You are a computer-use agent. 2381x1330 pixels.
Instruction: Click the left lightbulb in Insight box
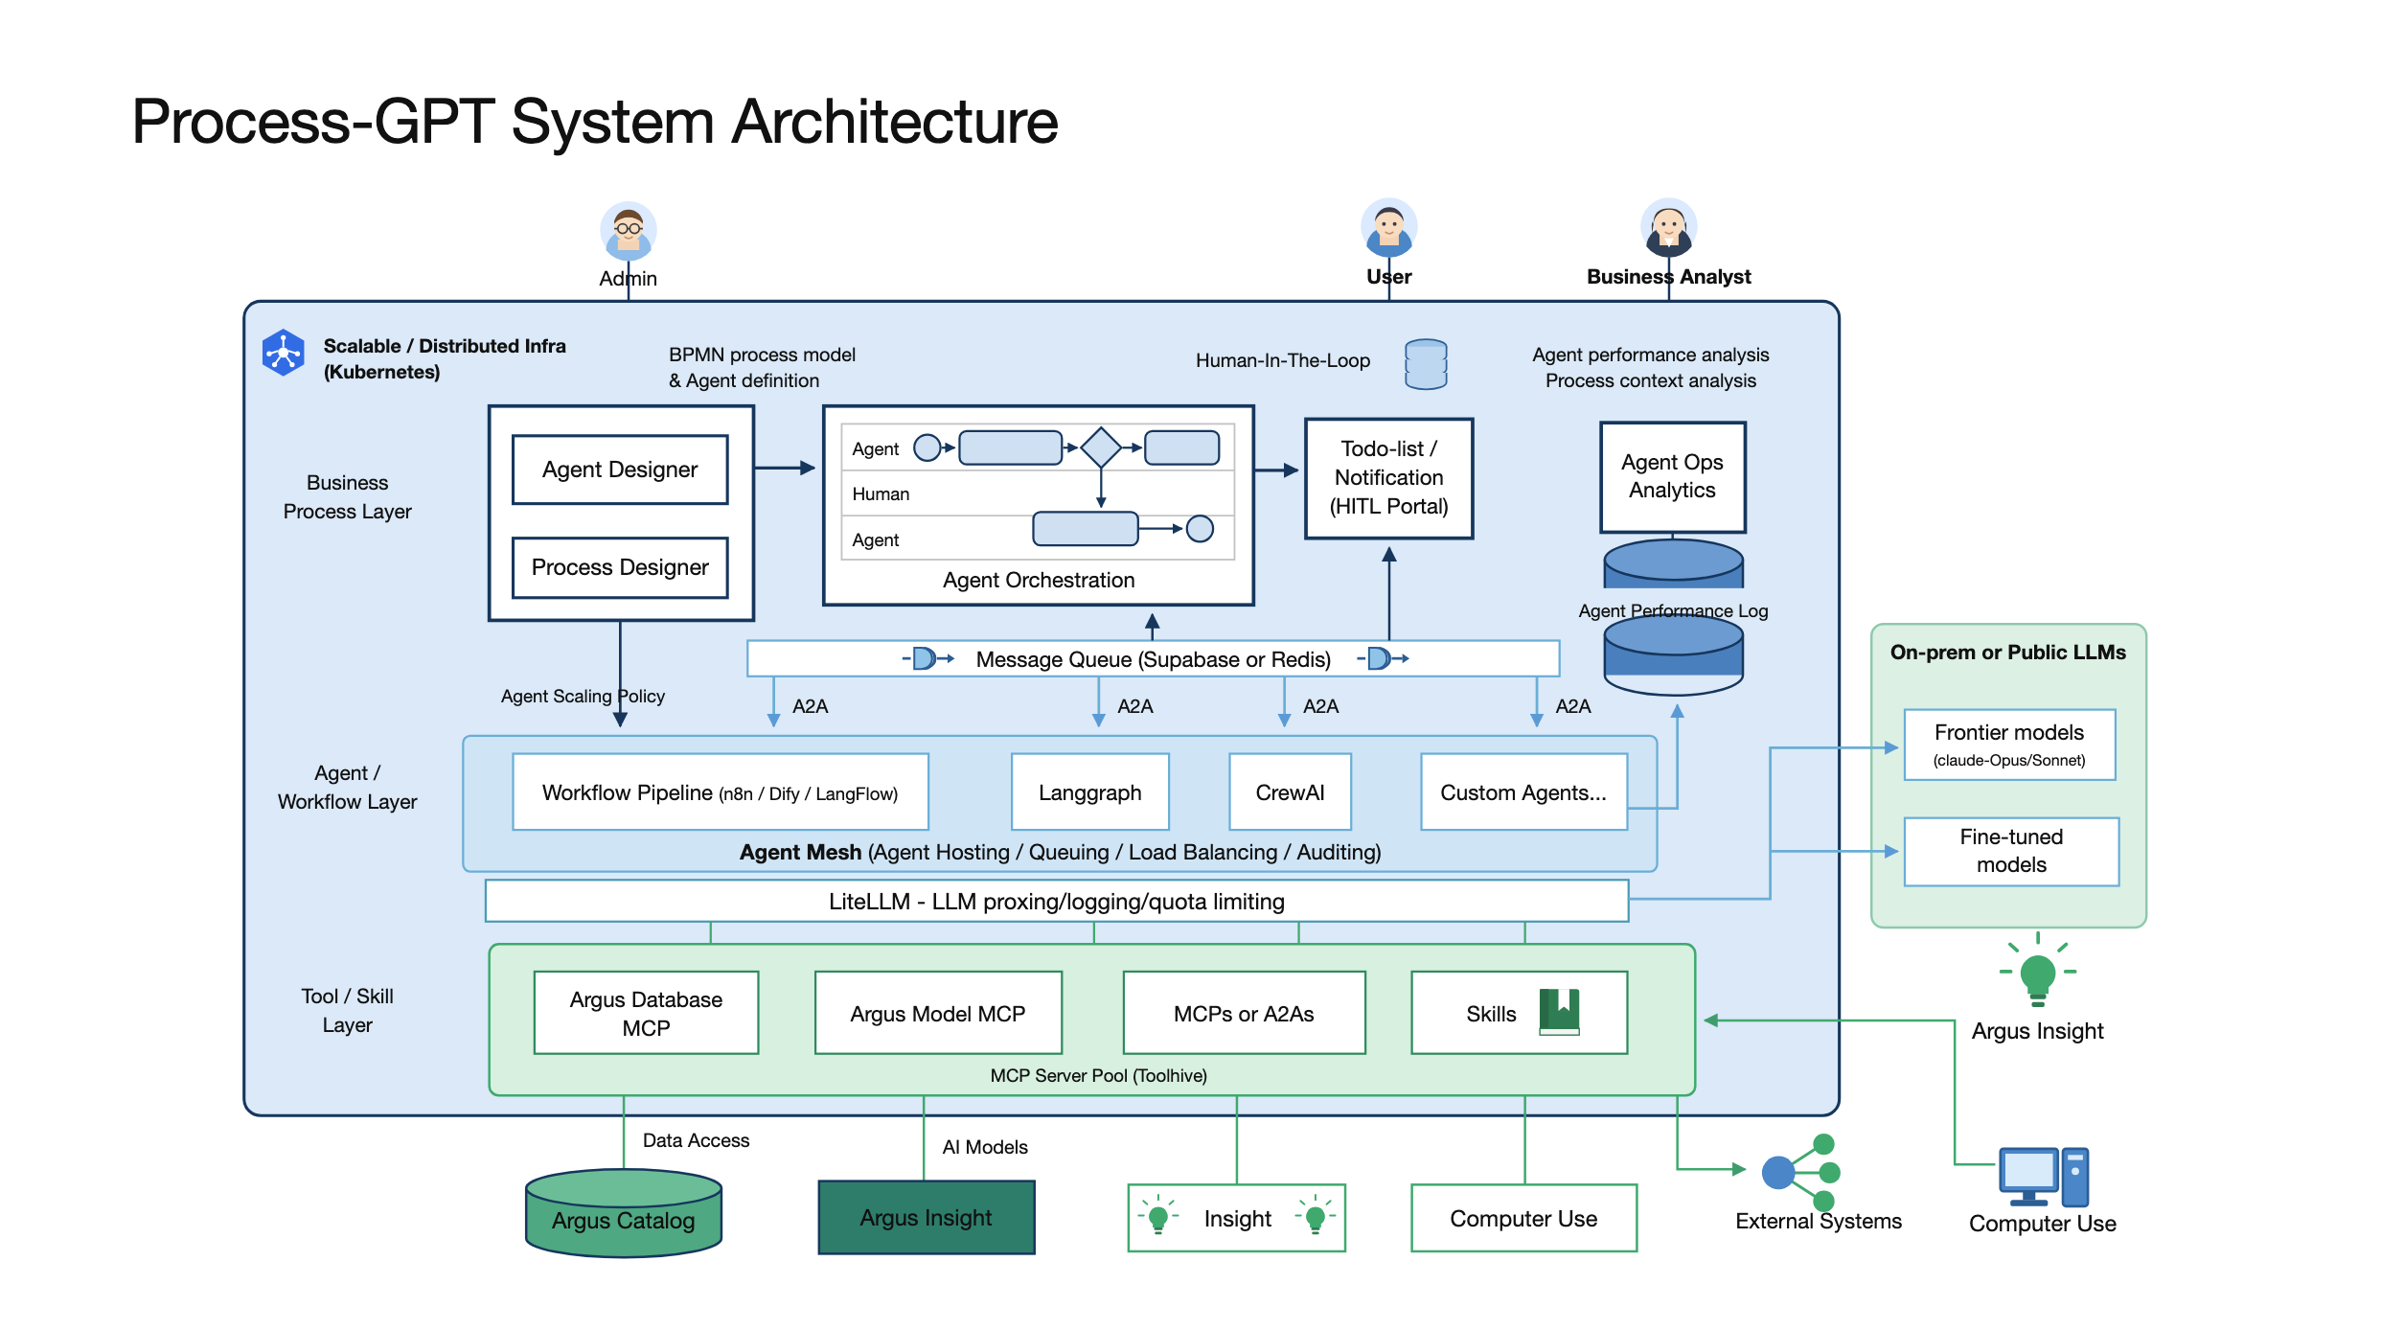point(1157,1215)
